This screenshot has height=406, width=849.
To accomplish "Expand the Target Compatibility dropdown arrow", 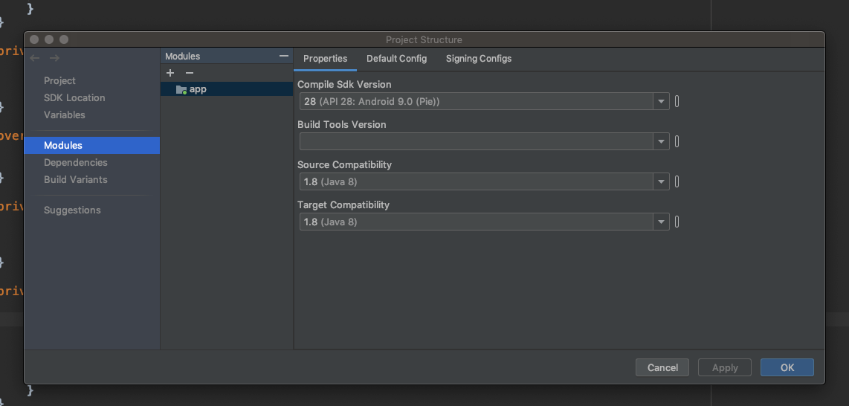I will pyautogui.click(x=661, y=222).
